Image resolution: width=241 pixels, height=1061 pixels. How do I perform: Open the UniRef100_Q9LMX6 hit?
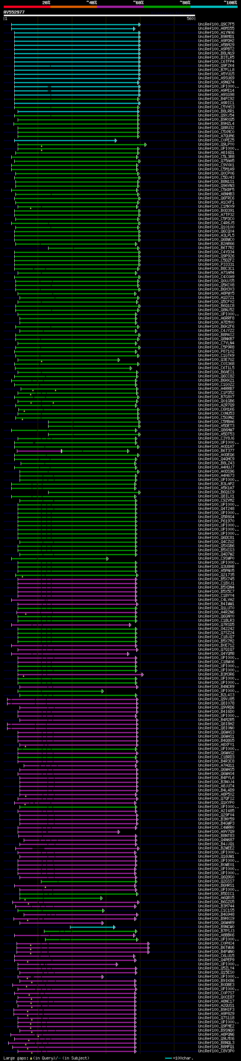pyautogui.click(x=216, y=1038)
